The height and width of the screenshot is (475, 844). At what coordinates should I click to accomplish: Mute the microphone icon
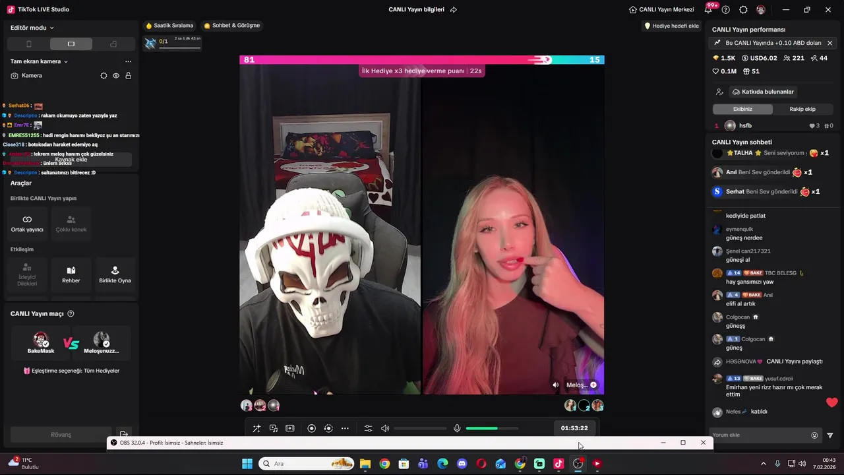click(457, 428)
